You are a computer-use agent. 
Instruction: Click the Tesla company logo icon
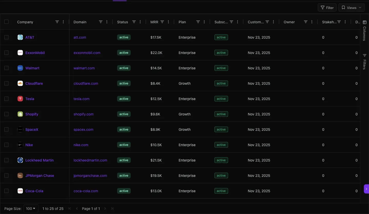coord(20,99)
